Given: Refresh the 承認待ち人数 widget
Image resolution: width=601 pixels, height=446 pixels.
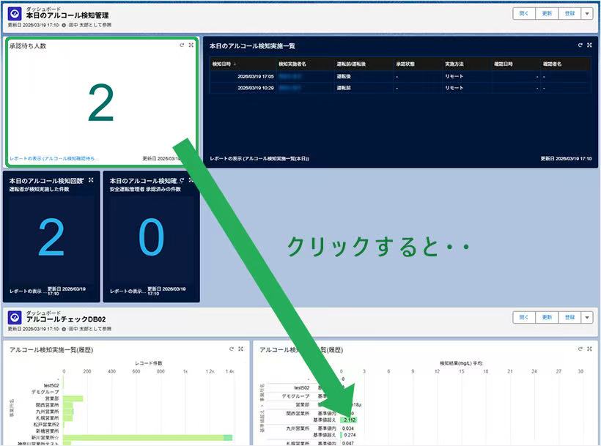Looking at the screenshot, I should point(182,44).
